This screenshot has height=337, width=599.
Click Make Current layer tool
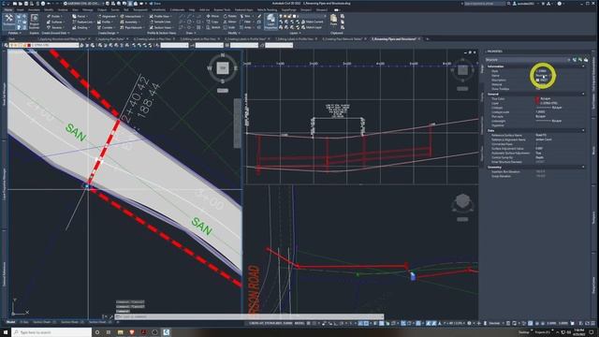(x=312, y=22)
